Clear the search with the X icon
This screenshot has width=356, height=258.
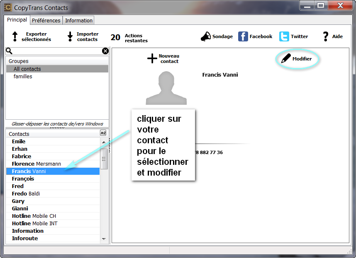coord(105,51)
